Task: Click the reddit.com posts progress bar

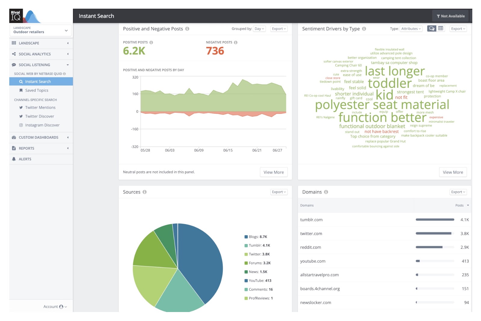Action: [434, 247]
